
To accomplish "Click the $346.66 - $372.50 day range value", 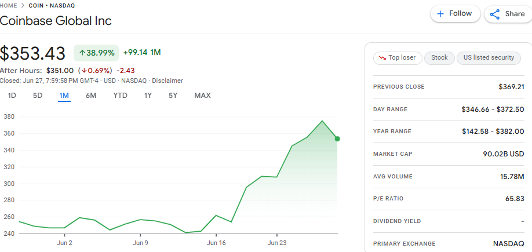I will pyautogui.click(x=493, y=109).
